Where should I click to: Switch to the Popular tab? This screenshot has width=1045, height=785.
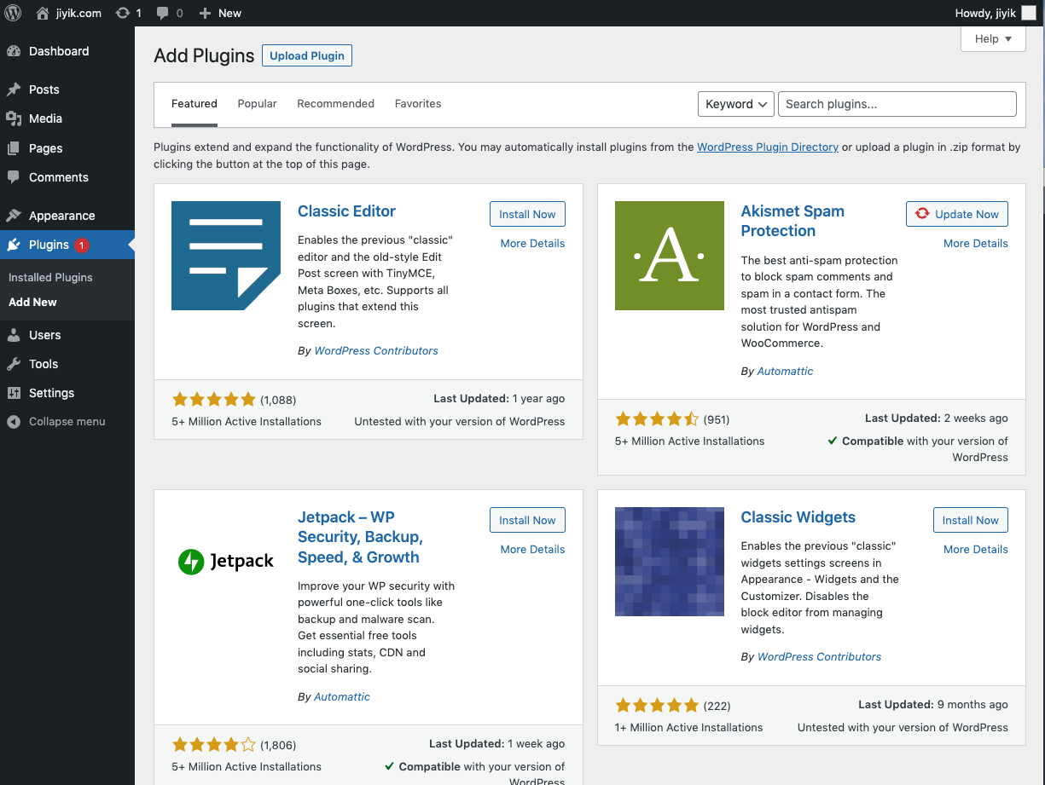pyautogui.click(x=258, y=103)
